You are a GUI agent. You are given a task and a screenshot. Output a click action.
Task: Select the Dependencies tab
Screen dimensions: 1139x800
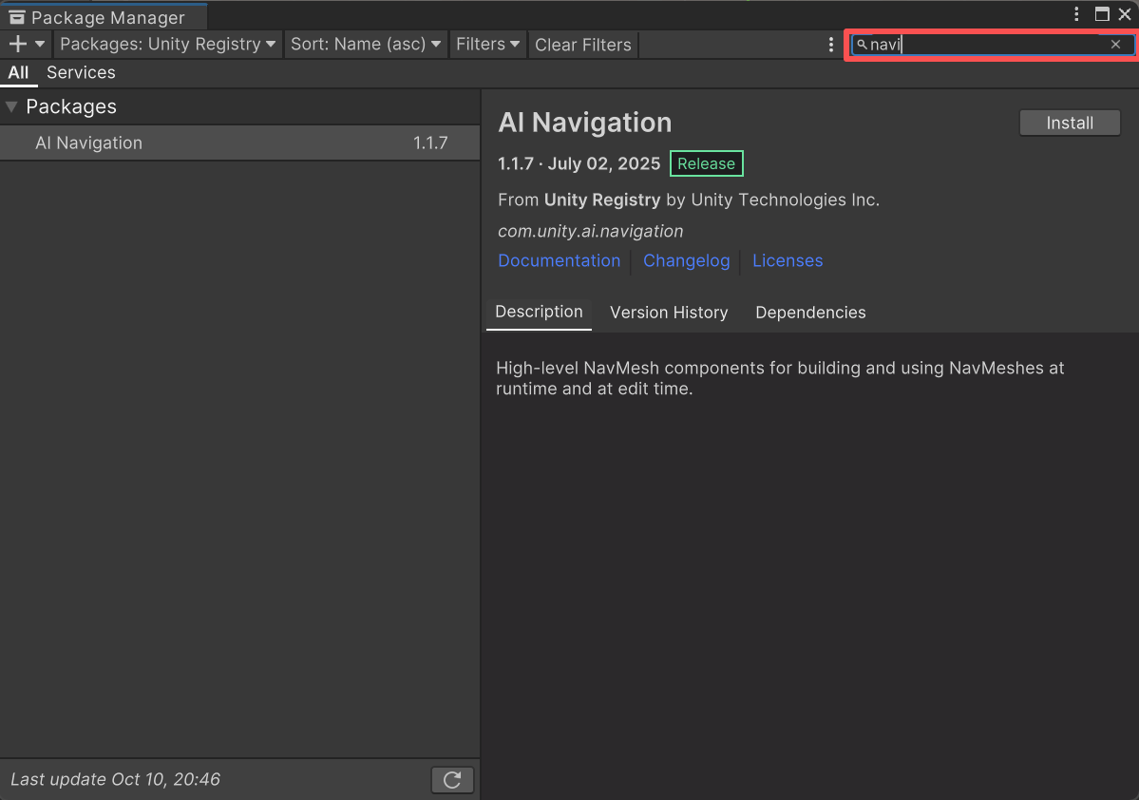[810, 313]
